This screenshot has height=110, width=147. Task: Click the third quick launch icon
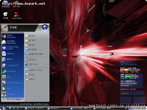(x=18, y=108)
